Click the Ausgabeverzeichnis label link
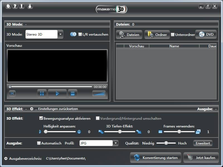 point(25,158)
